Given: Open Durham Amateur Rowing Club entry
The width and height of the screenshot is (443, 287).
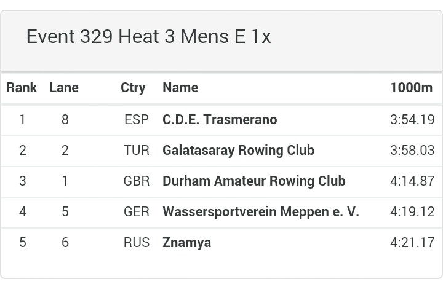Looking at the screenshot, I should pyautogui.click(x=254, y=181).
